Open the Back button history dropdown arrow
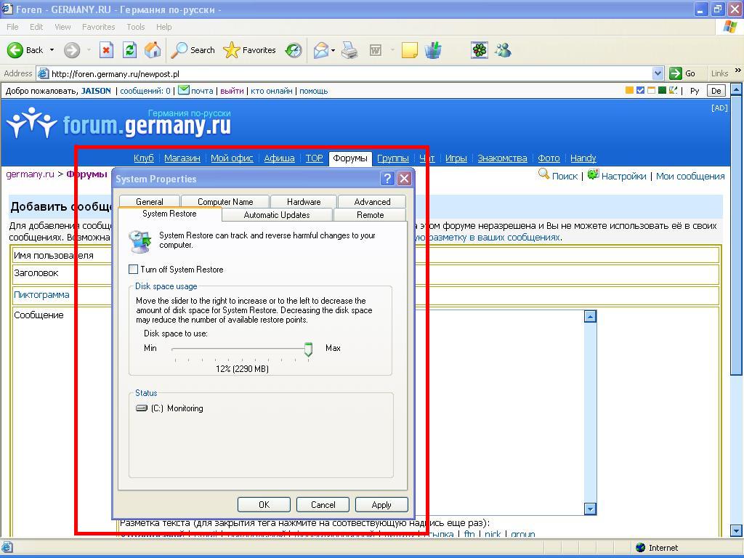 (x=52, y=50)
